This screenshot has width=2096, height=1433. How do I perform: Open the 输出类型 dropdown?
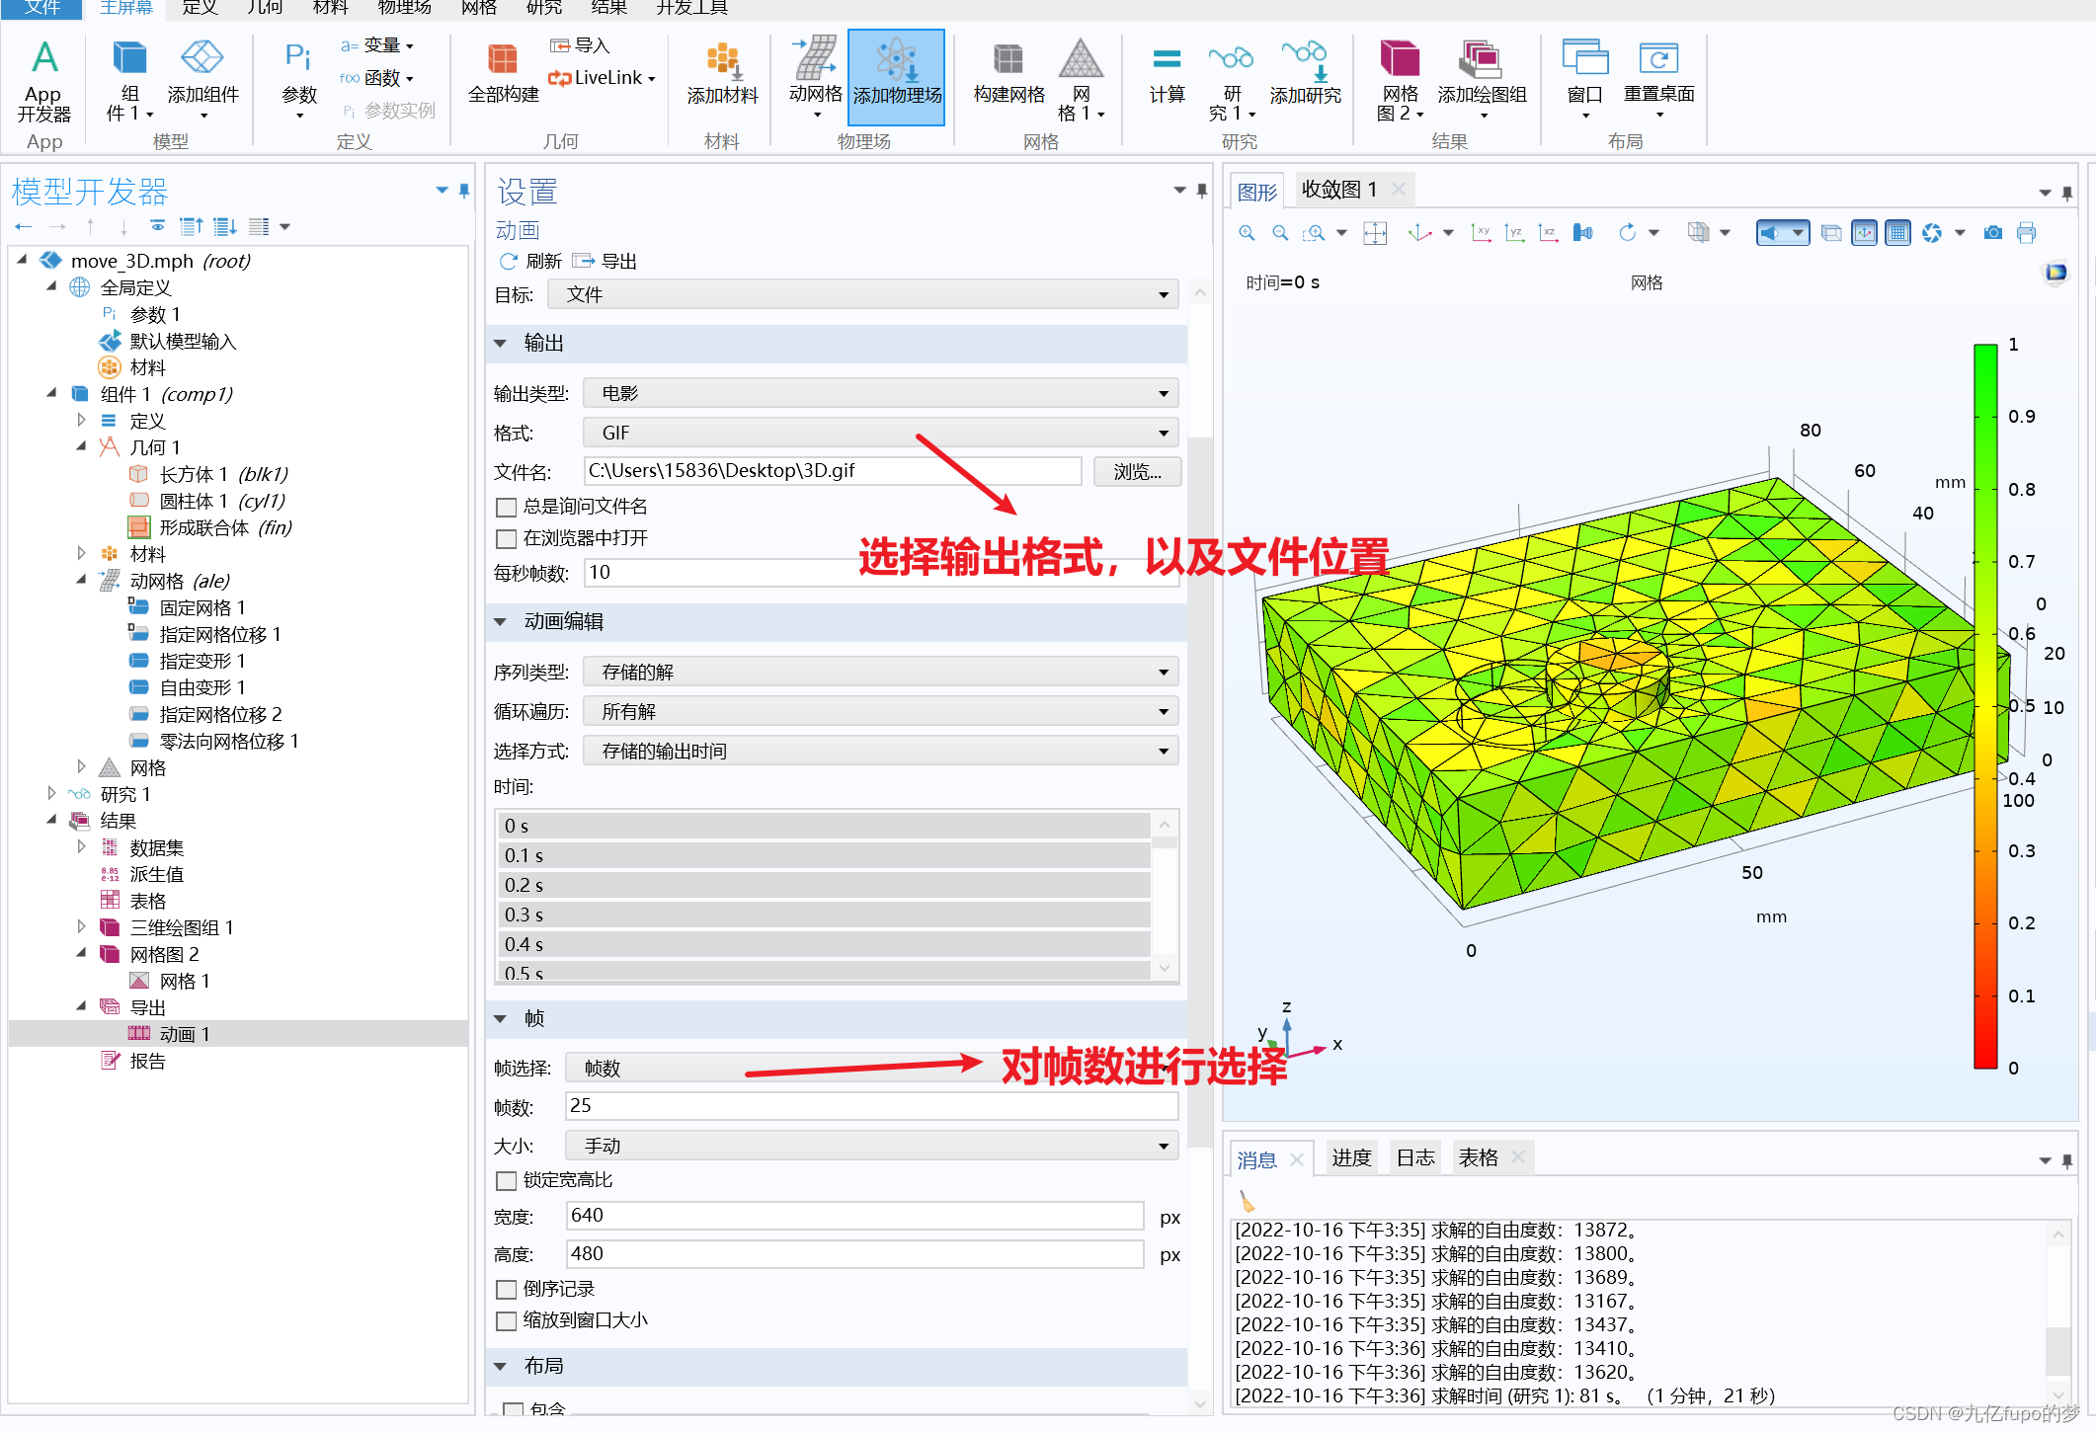[879, 394]
